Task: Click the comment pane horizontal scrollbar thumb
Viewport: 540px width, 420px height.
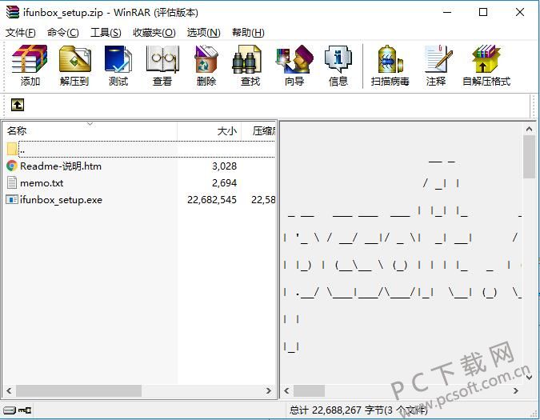Action: 309,390
